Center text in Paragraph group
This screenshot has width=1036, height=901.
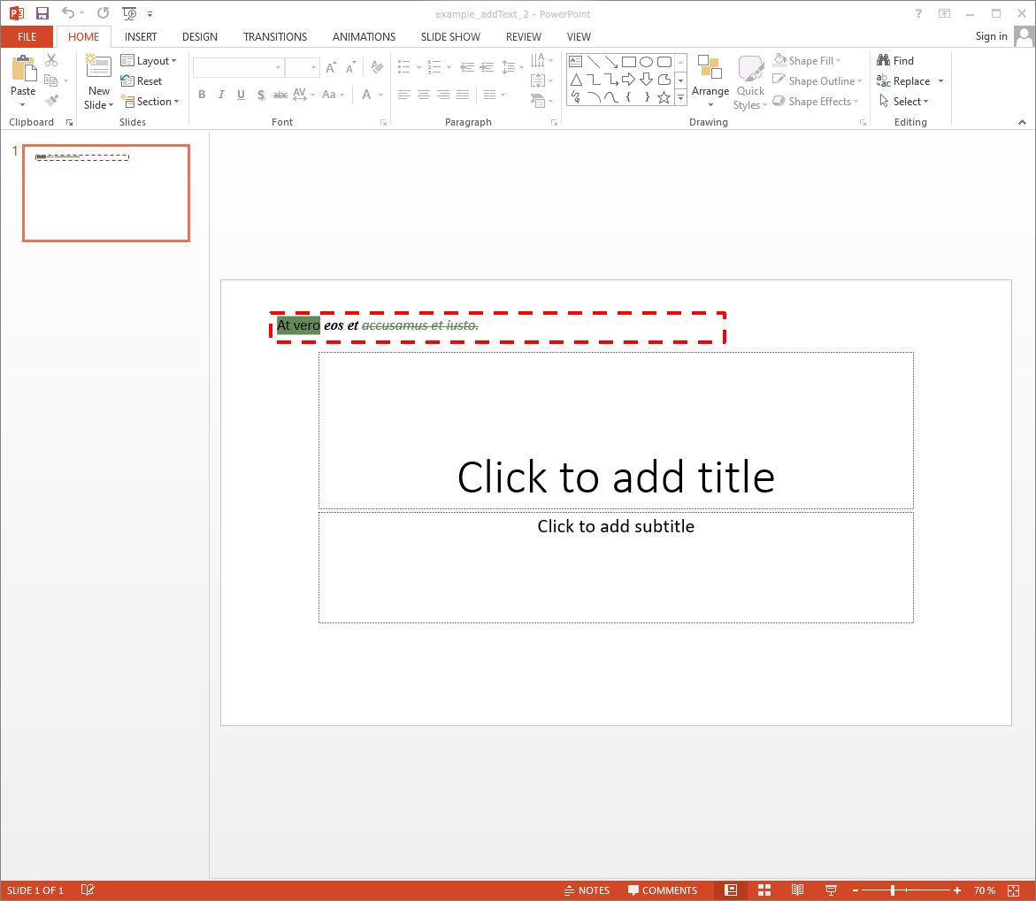coord(424,95)
